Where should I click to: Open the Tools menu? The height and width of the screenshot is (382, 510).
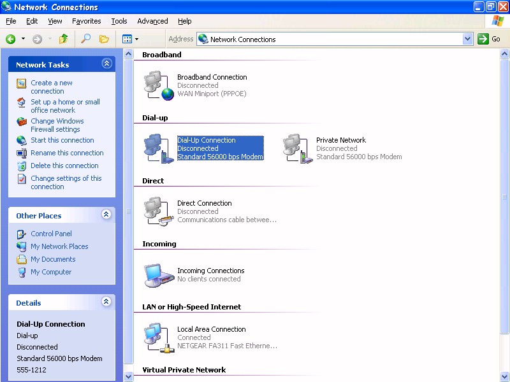point(119,21)
